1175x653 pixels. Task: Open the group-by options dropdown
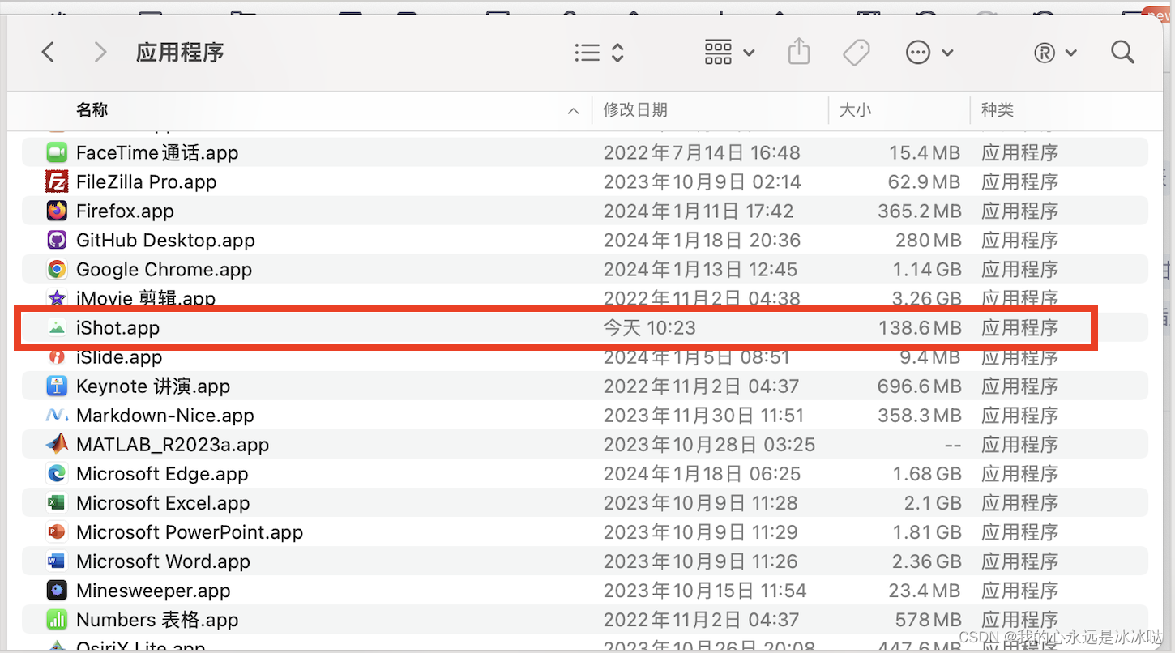pyautogui.click(x=729, y=53)
